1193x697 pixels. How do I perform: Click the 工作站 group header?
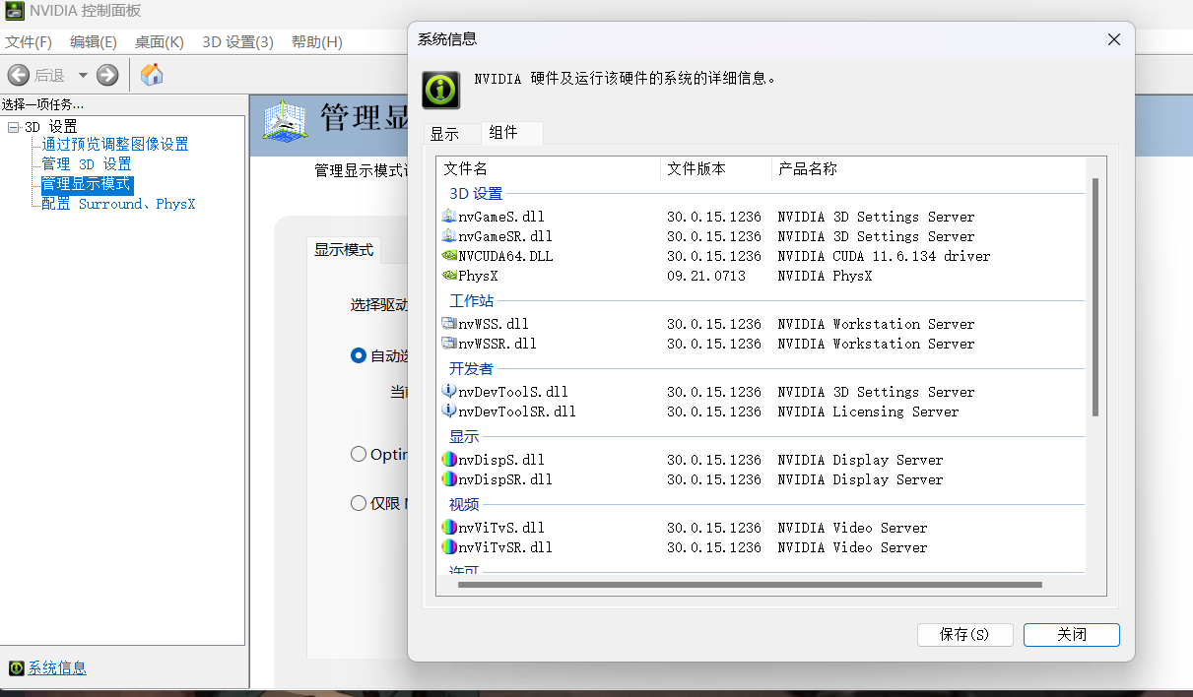tap(472, 301)
